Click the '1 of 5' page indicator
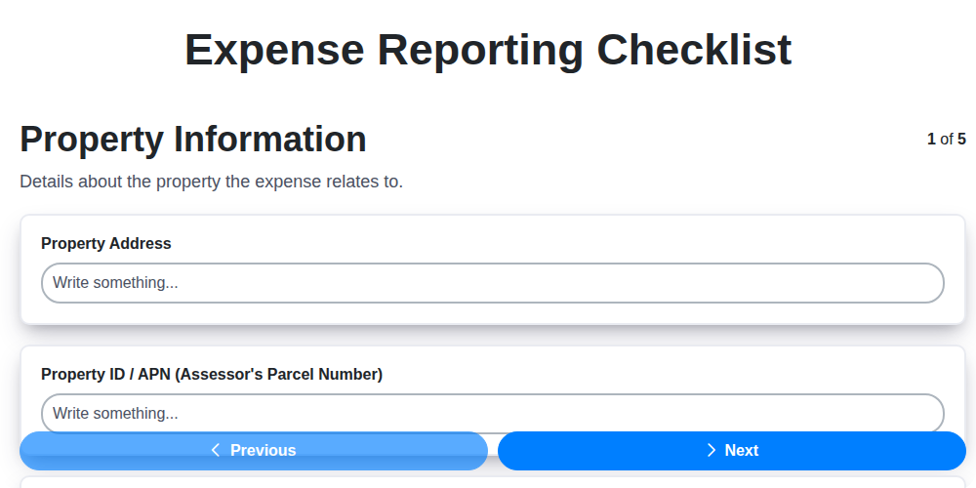Viewport: 976px width, 488px height. click(946, 139)
